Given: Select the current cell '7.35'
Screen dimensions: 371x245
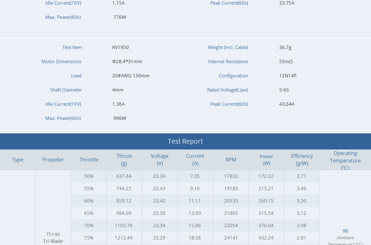Looking at the screenshot, I should [195, 176].
